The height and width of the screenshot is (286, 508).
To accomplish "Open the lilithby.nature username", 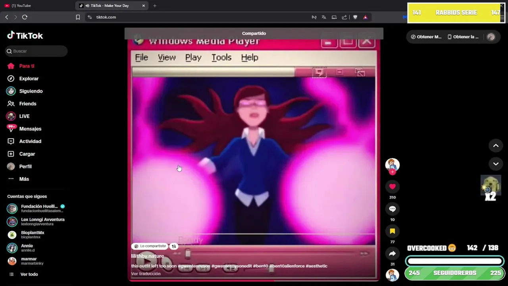I will pyautogui.click(x=148, y=256).
